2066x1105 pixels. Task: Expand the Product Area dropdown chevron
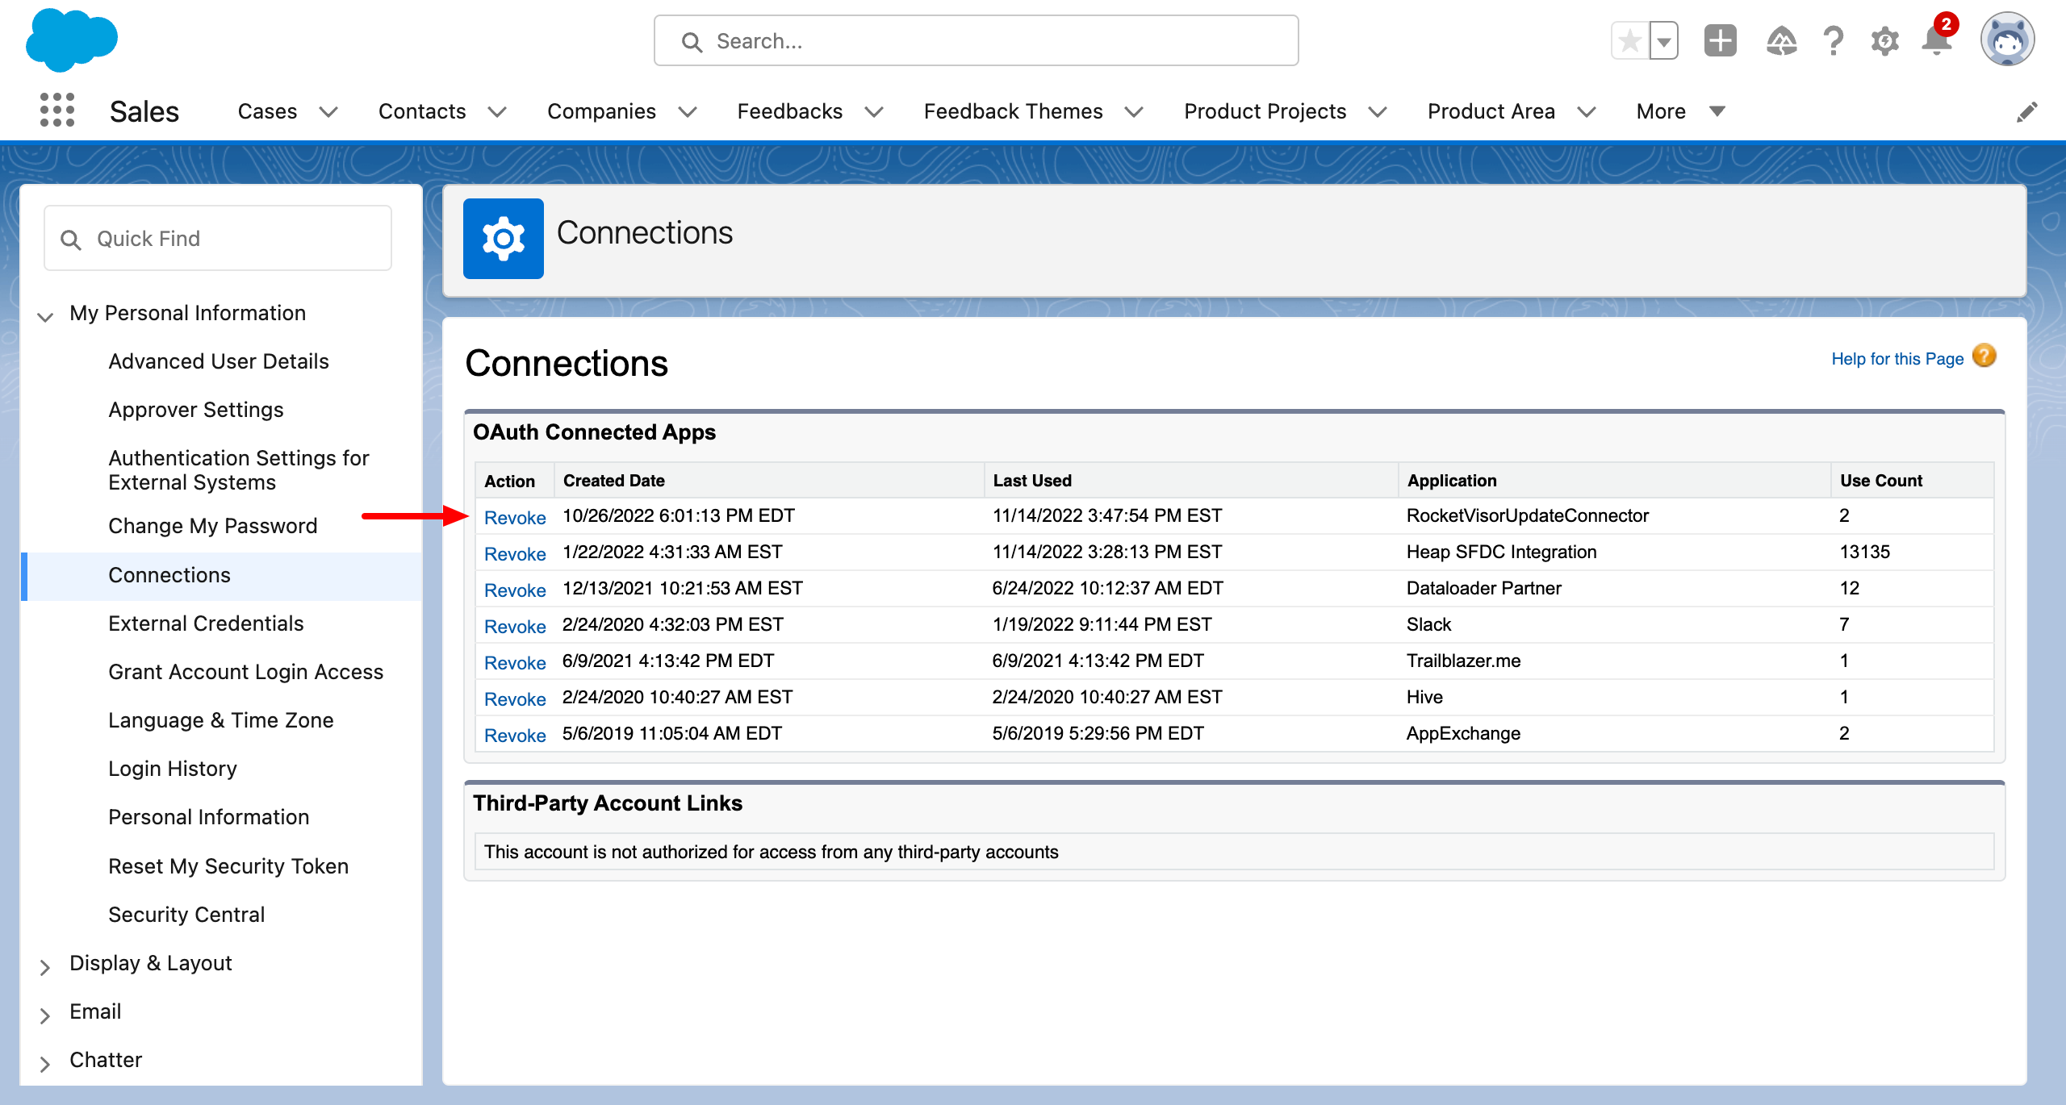point(1586,112)
